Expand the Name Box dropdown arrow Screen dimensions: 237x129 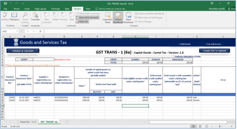(17, 31)
